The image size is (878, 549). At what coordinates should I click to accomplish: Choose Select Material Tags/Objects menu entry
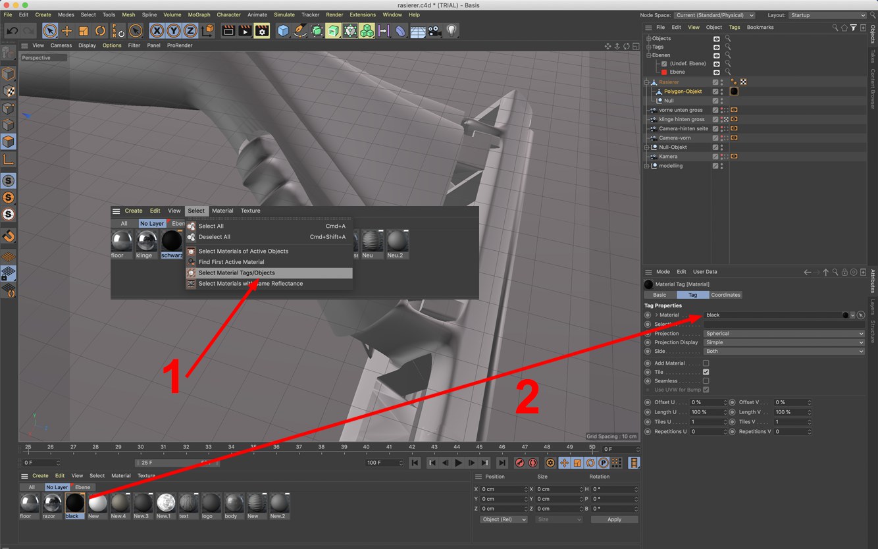(237, 273)
